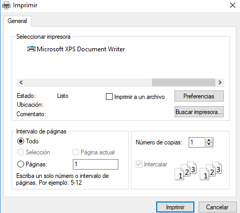Click the right arrow of printer list scrollbar
Image resolution: width=240 pixels, height=213 pixels.
click(220, 82)
